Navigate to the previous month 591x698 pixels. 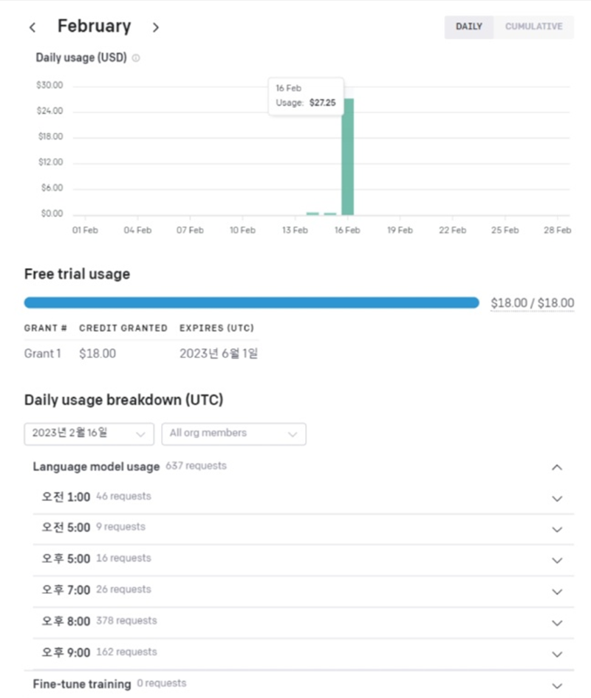[33, 27]
